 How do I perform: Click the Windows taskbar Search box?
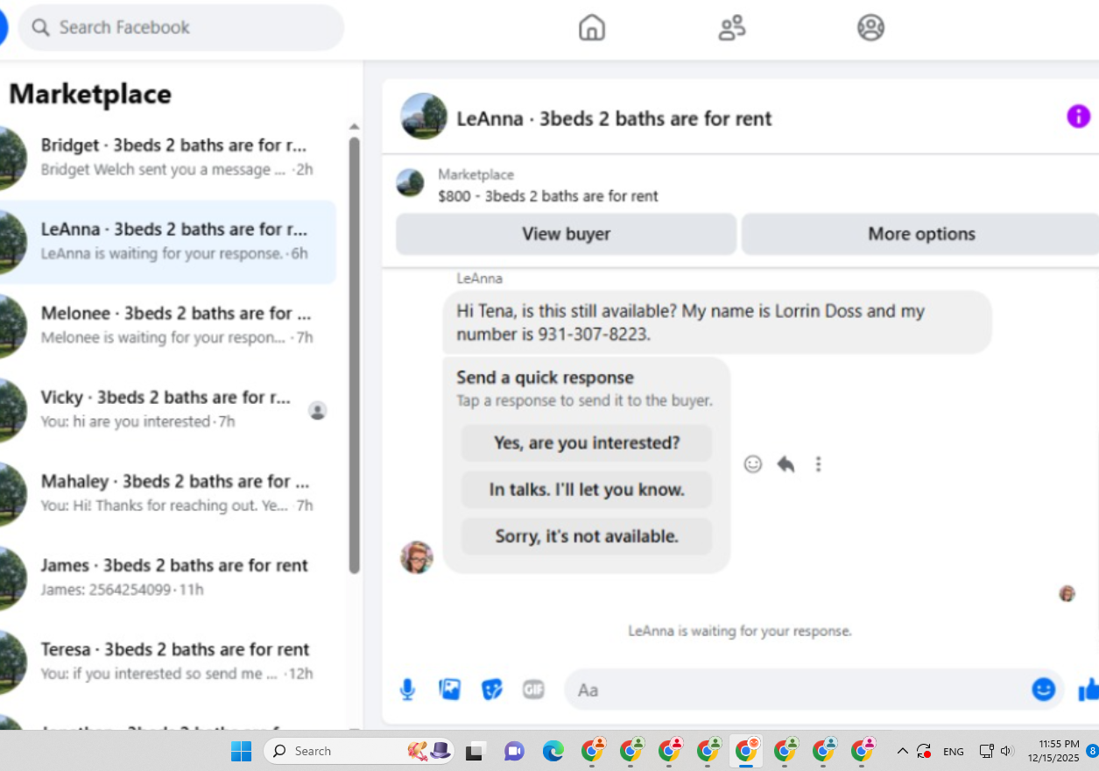pyautogui.click(x=358, y=751)
